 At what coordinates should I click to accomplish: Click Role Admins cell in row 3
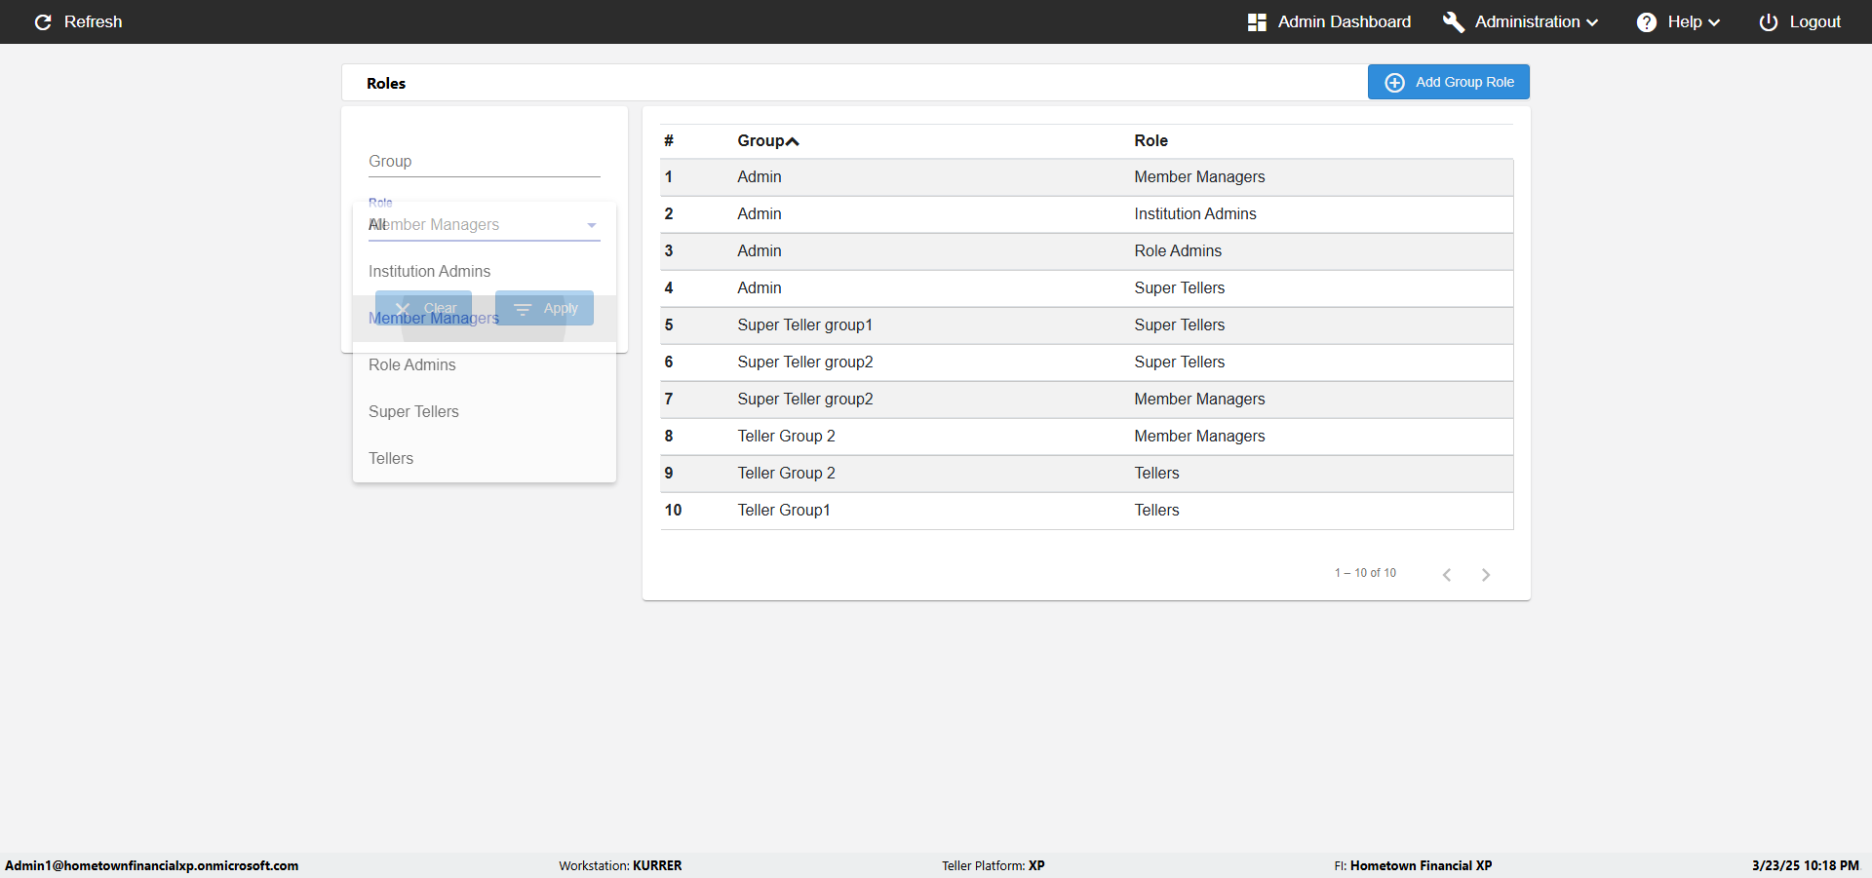pos(1178,250)
